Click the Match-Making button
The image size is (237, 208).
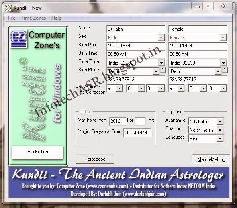point(211,159)
